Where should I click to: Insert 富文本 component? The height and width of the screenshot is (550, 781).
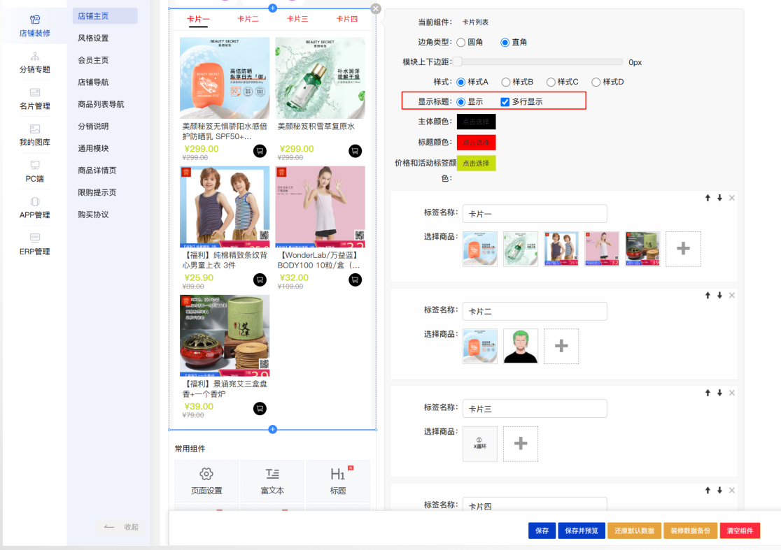(x=272, y=481)
